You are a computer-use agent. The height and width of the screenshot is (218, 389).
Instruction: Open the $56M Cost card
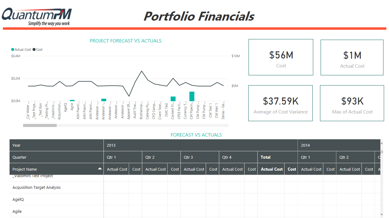pos(281,57)
